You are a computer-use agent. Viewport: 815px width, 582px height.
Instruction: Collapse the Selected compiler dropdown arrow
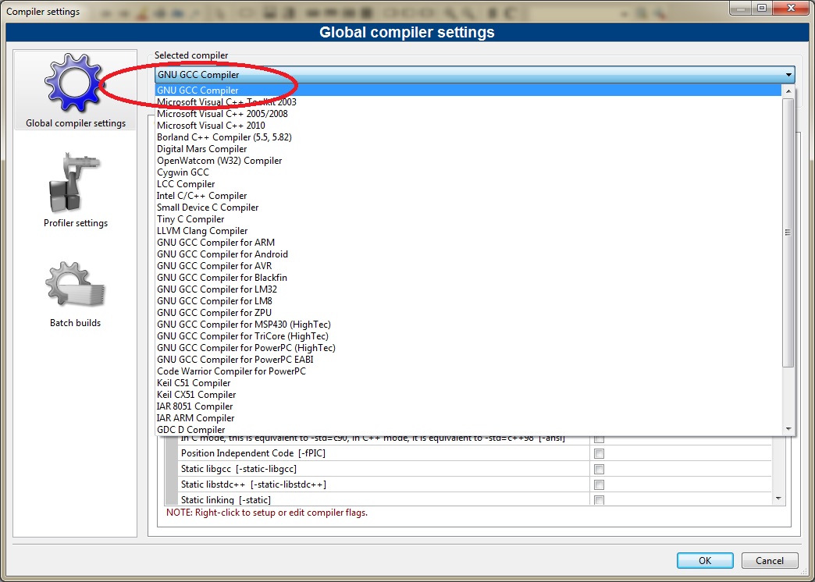[788, 75]
